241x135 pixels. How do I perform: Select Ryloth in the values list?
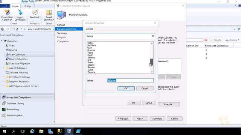[x=90, y=55]
